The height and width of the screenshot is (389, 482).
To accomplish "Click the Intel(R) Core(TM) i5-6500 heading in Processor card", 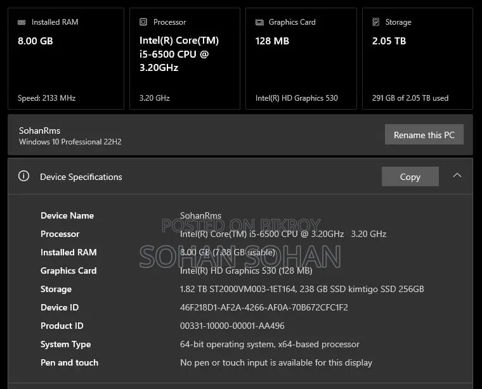I will click(179, 54).
